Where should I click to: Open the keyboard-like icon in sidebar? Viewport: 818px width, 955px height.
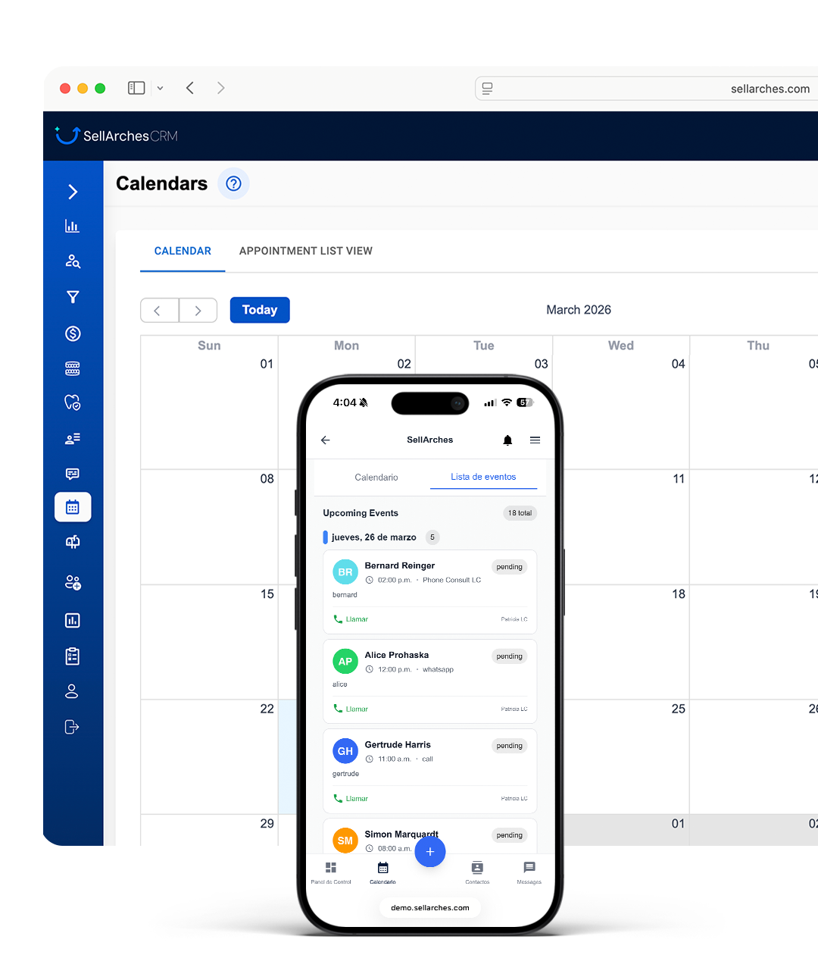[73, 369]
